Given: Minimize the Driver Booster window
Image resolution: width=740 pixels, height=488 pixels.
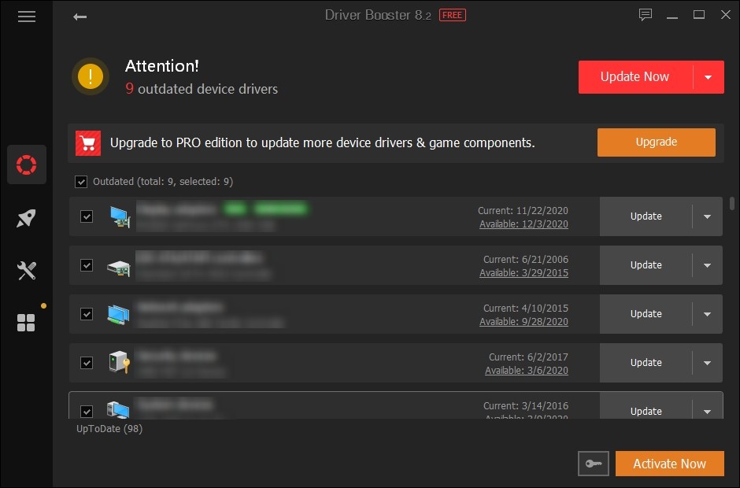Looking at the screenshot, I should tap(672, 16).
